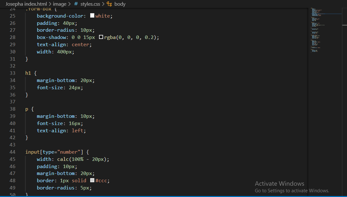This screenshot has height=197, width=347.
Task: Click the 'p {' selector
Action: pos(30,109)
